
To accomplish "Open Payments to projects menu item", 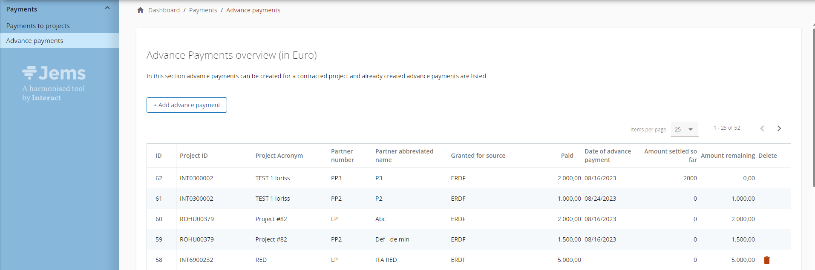I will [x=38, y=26].
